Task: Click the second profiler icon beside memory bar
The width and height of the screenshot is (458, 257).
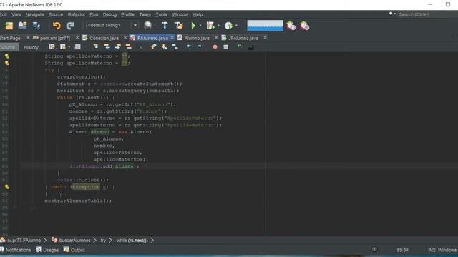Action: [x=304, y=26]
